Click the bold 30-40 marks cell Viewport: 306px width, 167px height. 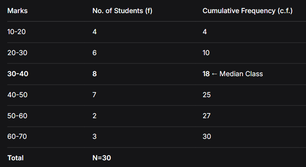(x=17, y=74)
